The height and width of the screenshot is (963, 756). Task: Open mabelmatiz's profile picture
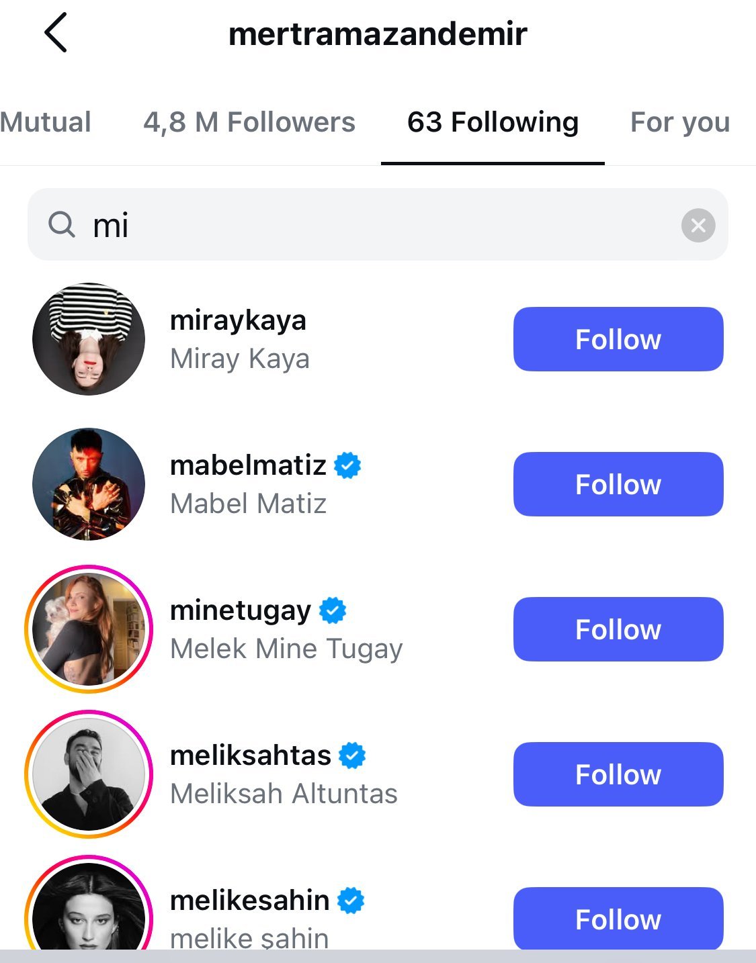point(89,484)
